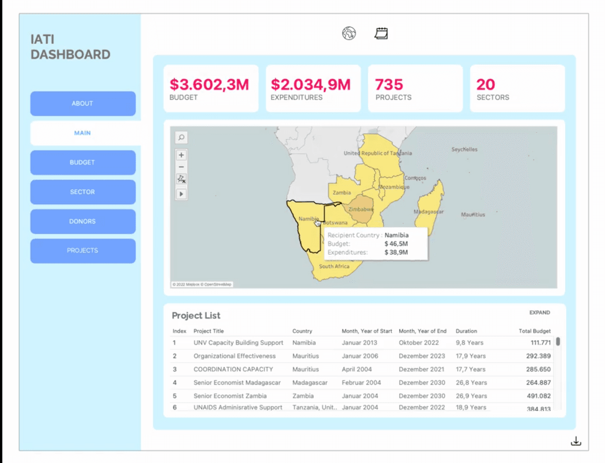Go to the BUDGET section
The width and height of the screenshot is (605, 463).
coord(83,162)
